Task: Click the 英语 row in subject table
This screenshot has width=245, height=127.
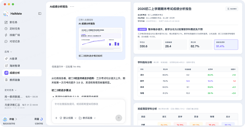Action: [188, 87]
